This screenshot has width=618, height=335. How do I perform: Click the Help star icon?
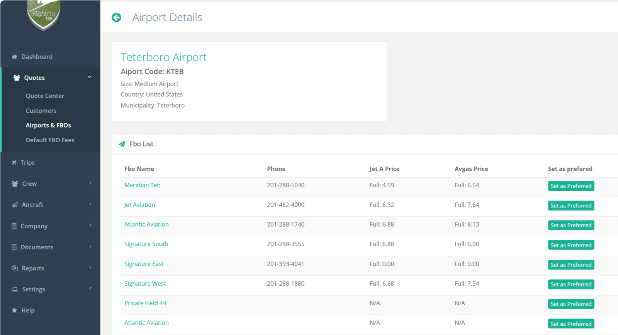(15, 310)
